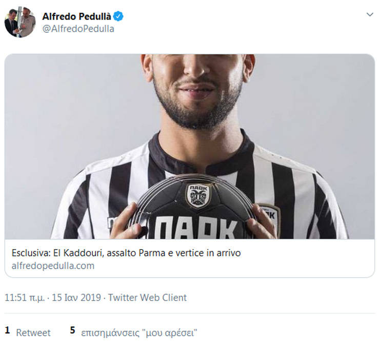Open the tweet options chevron menu
The height and width of the screenshot is (345, 377).
click(369, 15)
